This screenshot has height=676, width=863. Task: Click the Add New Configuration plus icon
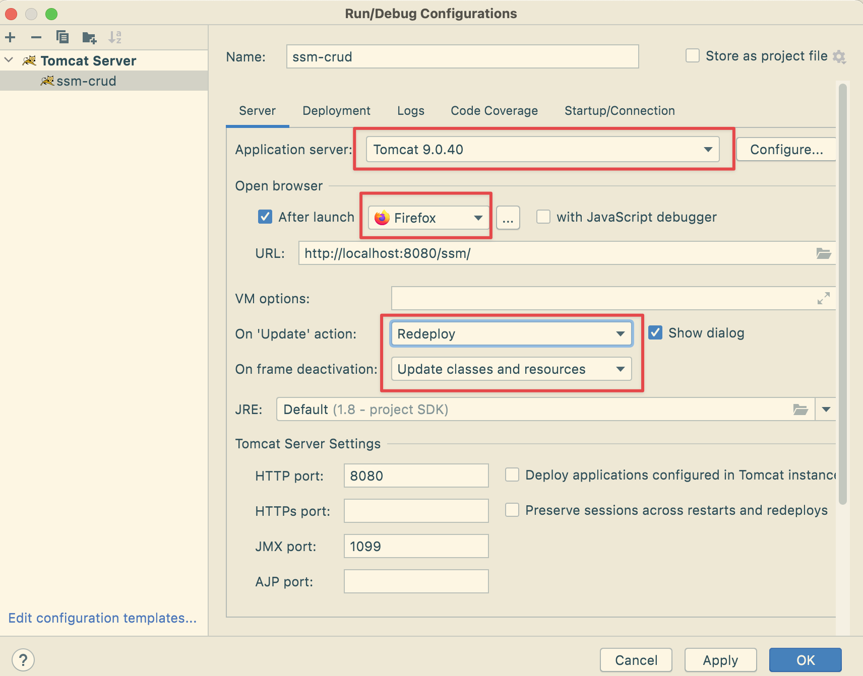[11, 37]
